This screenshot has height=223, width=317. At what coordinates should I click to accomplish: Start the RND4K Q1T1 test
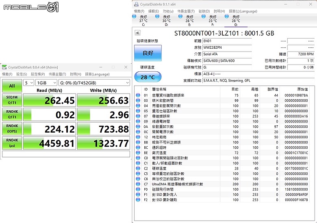coord(12,114)
